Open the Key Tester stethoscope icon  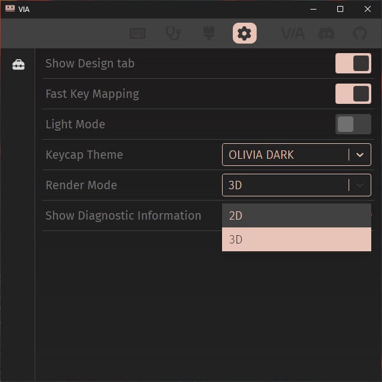(173, 33)
